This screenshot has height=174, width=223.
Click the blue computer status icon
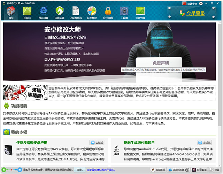click(x=20, y=170)
